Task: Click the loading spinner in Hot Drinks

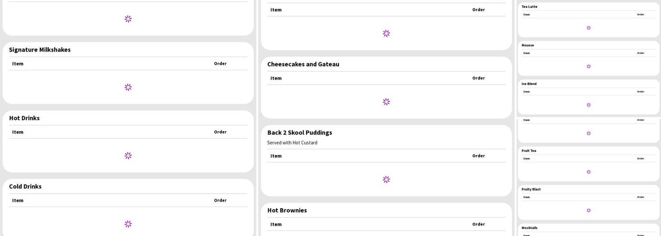Action: point(128,156)
